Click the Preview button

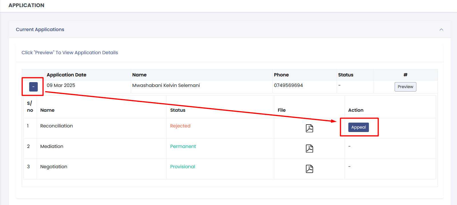click(405, 87)
